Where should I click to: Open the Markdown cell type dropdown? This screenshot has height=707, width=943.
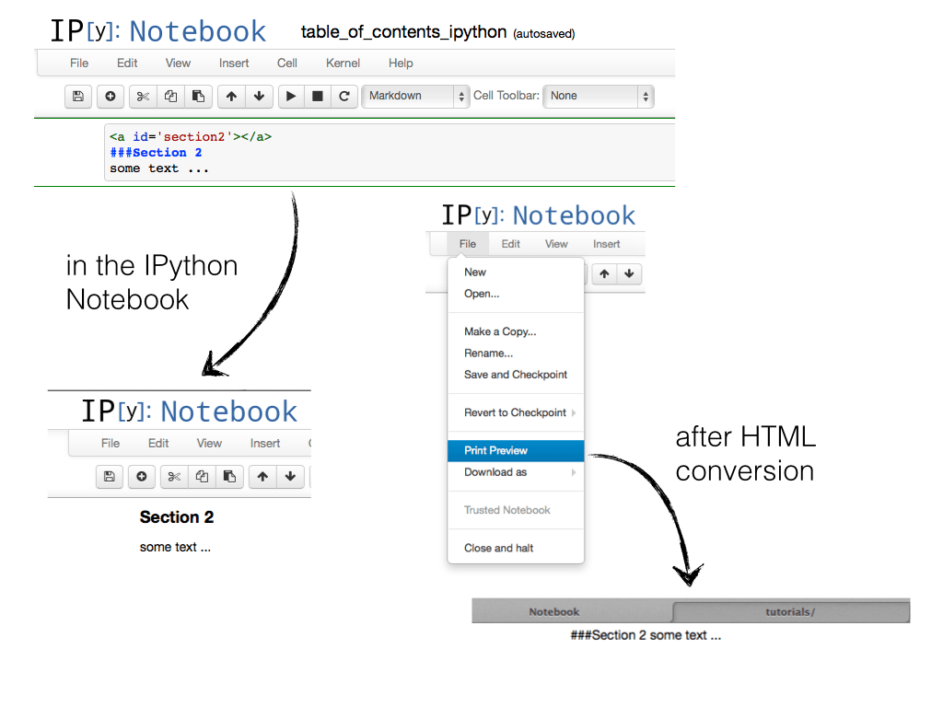pyautogui.click(x=415, y=96)
